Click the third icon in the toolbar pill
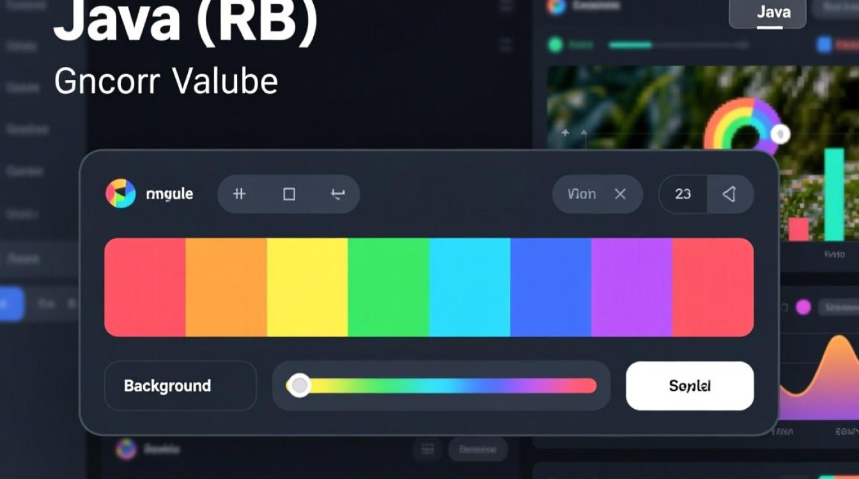This screenshot has width=859, height=479. [x=337, y=194]
